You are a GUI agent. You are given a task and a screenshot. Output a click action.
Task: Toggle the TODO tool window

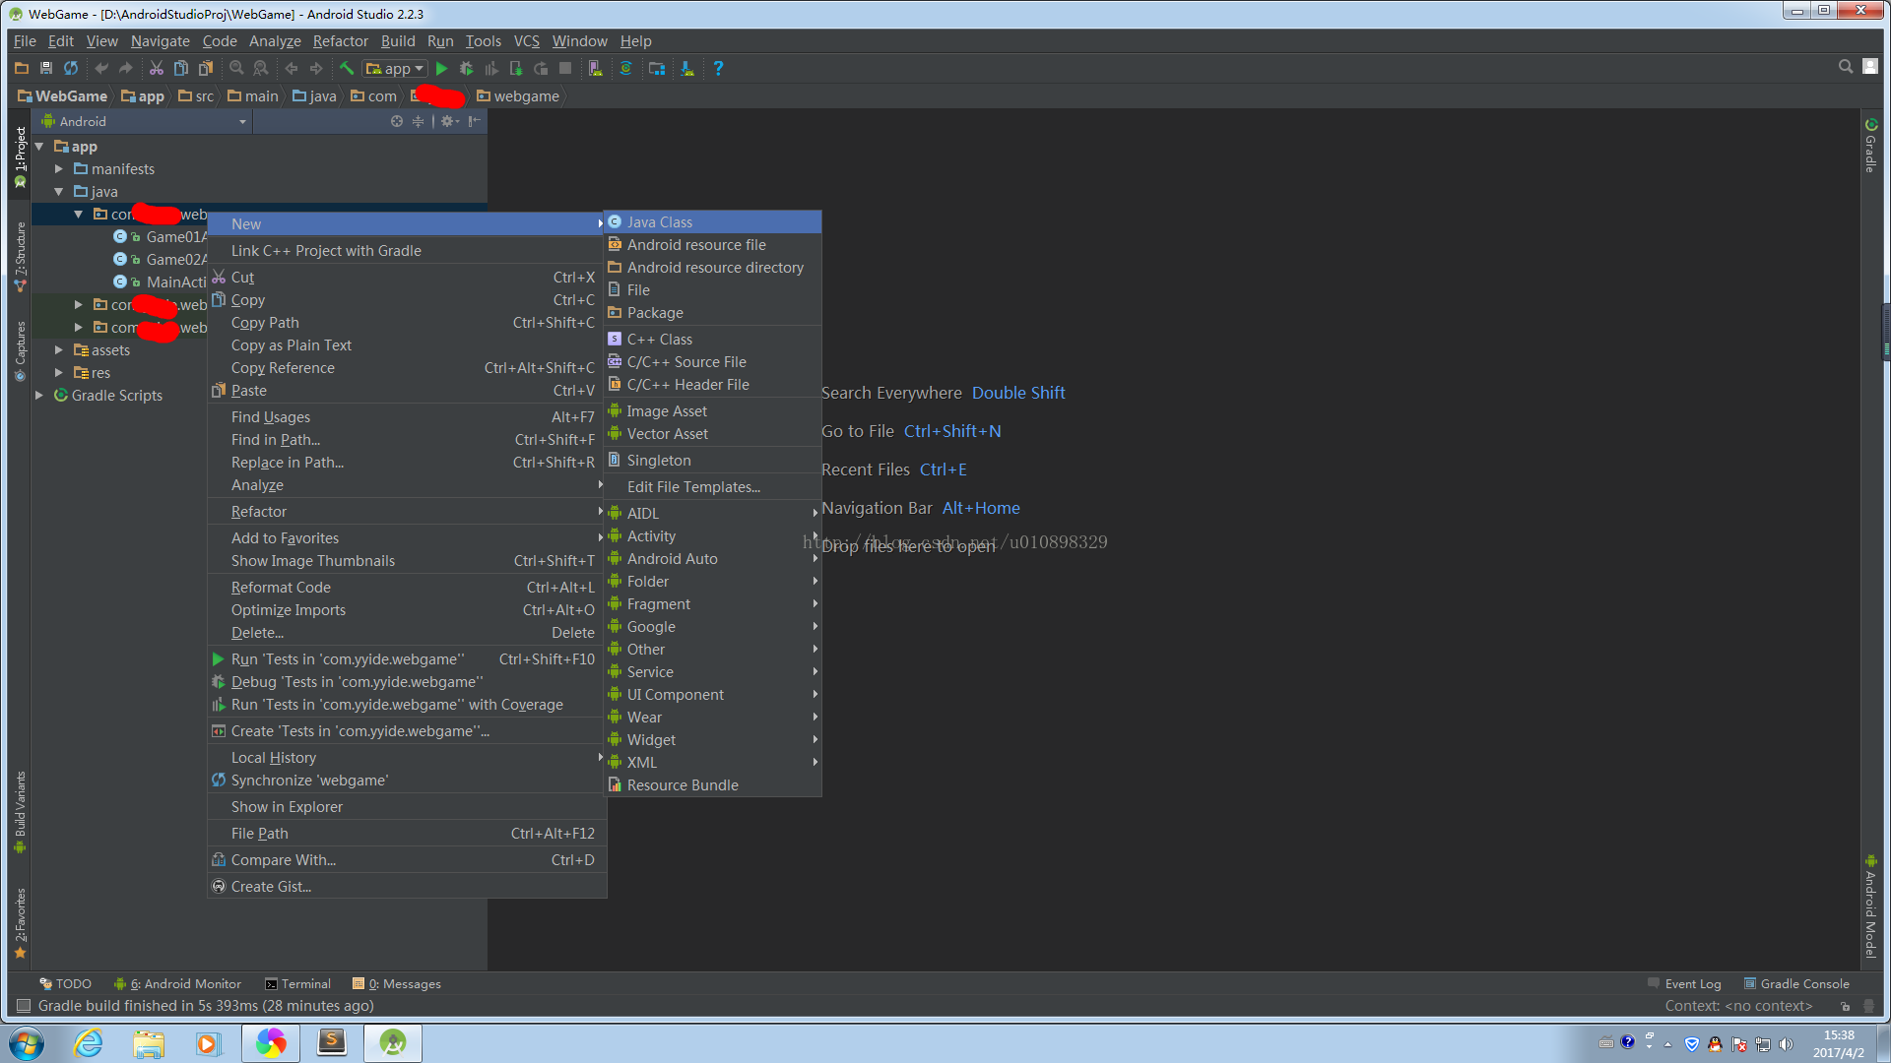tap(65, 983)
